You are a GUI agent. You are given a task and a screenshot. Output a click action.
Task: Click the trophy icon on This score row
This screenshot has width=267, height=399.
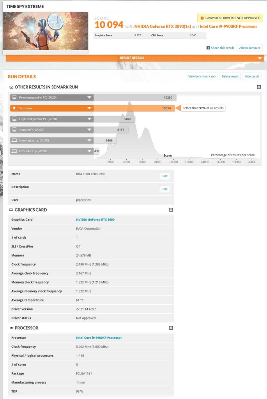14,108
